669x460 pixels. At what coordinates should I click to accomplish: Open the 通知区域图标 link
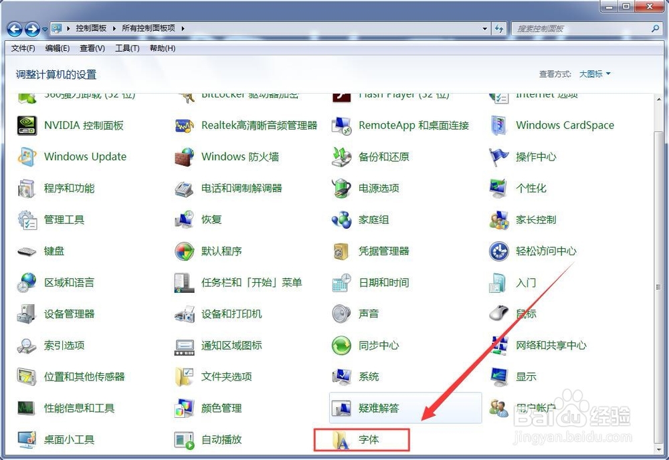click(231, 345)
